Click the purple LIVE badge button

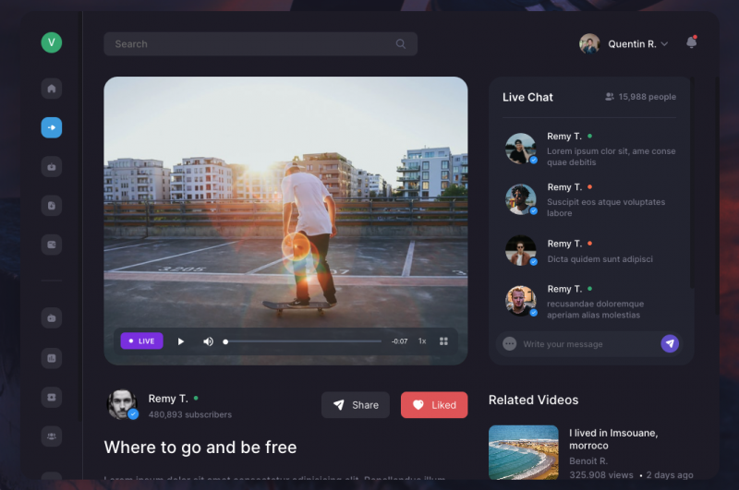(x=142, y=341)
